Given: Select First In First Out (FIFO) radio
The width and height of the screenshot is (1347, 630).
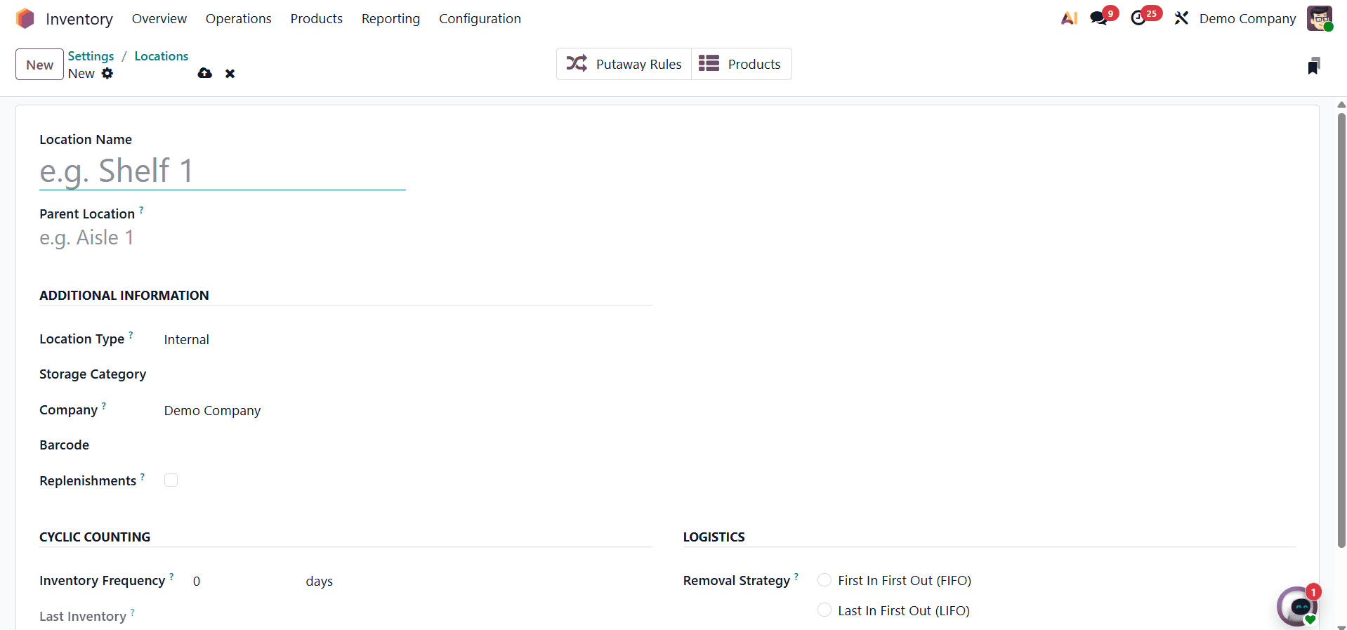Looking at the screenshot, I should (x=824, y=580).
